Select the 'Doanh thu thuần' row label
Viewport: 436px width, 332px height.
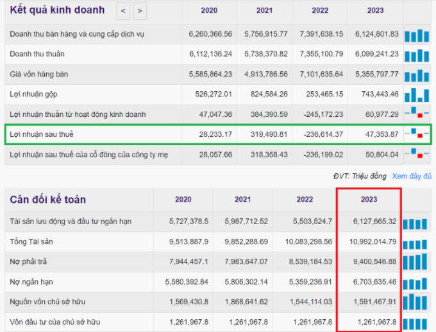(37, 54)
